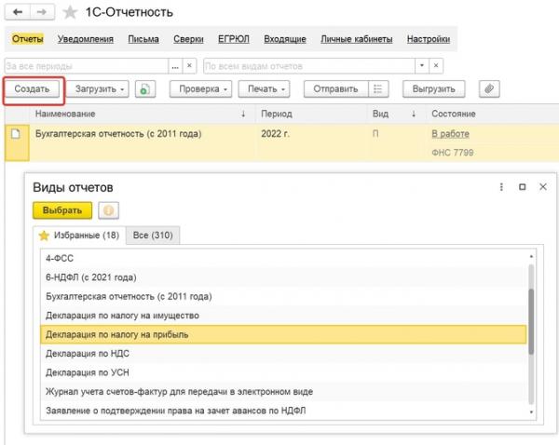This screenshot has width=559, height=445.
Task: Expand the Загрузить dropdown button
Action: (97, 89)
